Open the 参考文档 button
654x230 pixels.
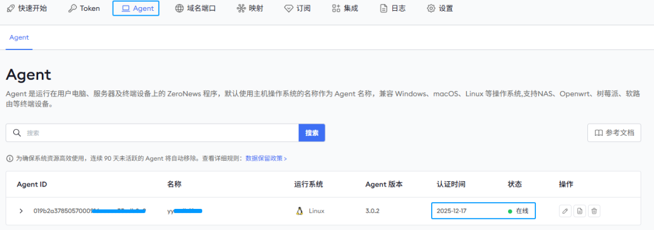[614, 133]
